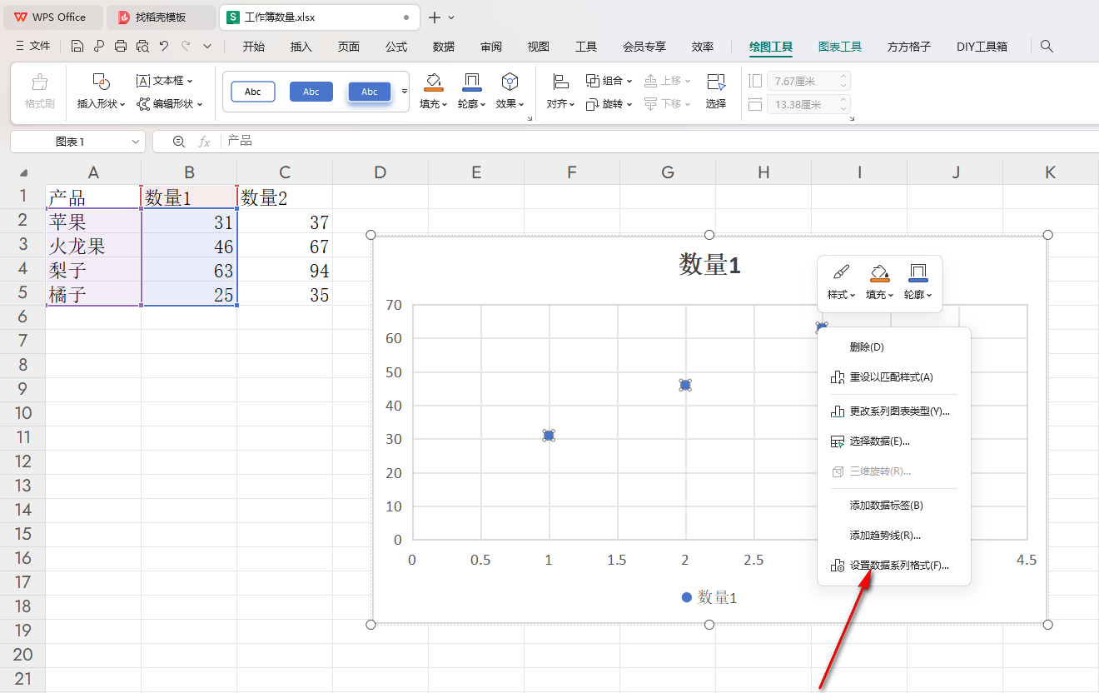The image size is (1099, 693).
Task: Select the shadowed blue Abc shape style
Action: [370, 92]
